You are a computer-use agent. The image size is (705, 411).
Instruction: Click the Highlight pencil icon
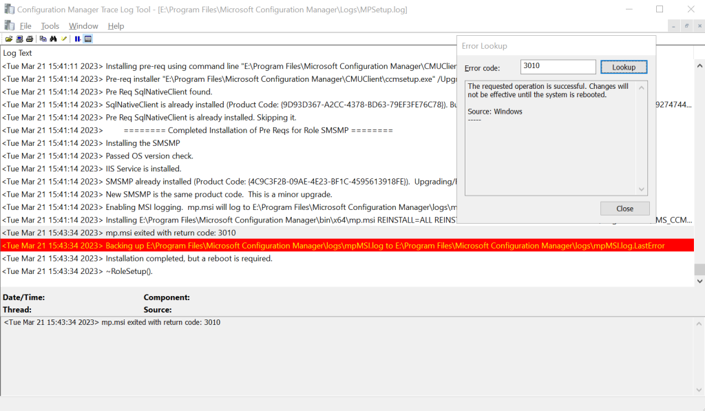pos(64,39)
